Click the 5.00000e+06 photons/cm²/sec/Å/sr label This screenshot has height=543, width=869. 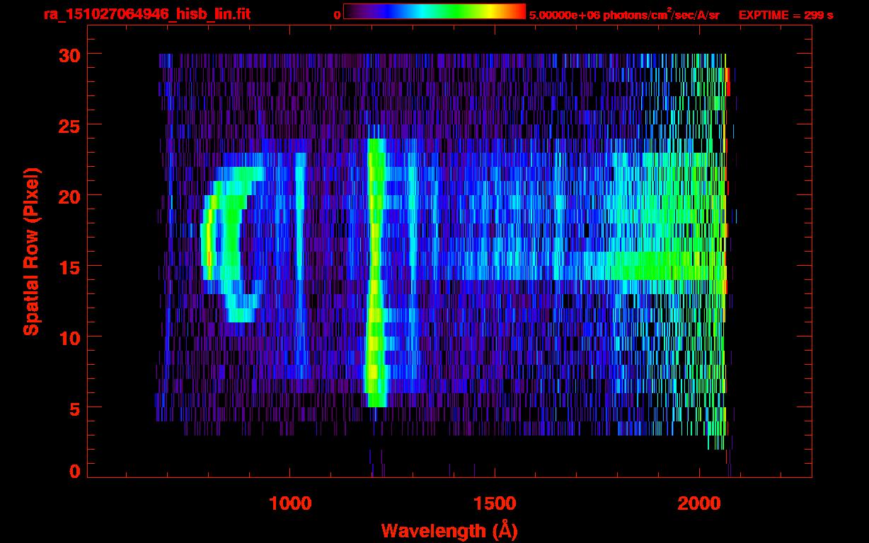(624, 14)
